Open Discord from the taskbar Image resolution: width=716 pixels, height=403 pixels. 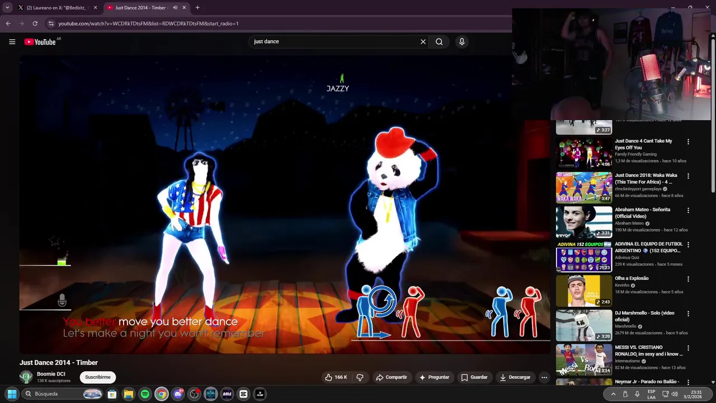coord(178,394)
